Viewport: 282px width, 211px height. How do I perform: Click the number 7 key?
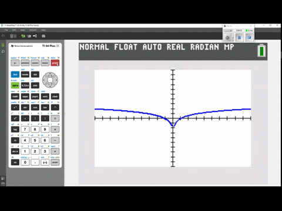point(25,130)
